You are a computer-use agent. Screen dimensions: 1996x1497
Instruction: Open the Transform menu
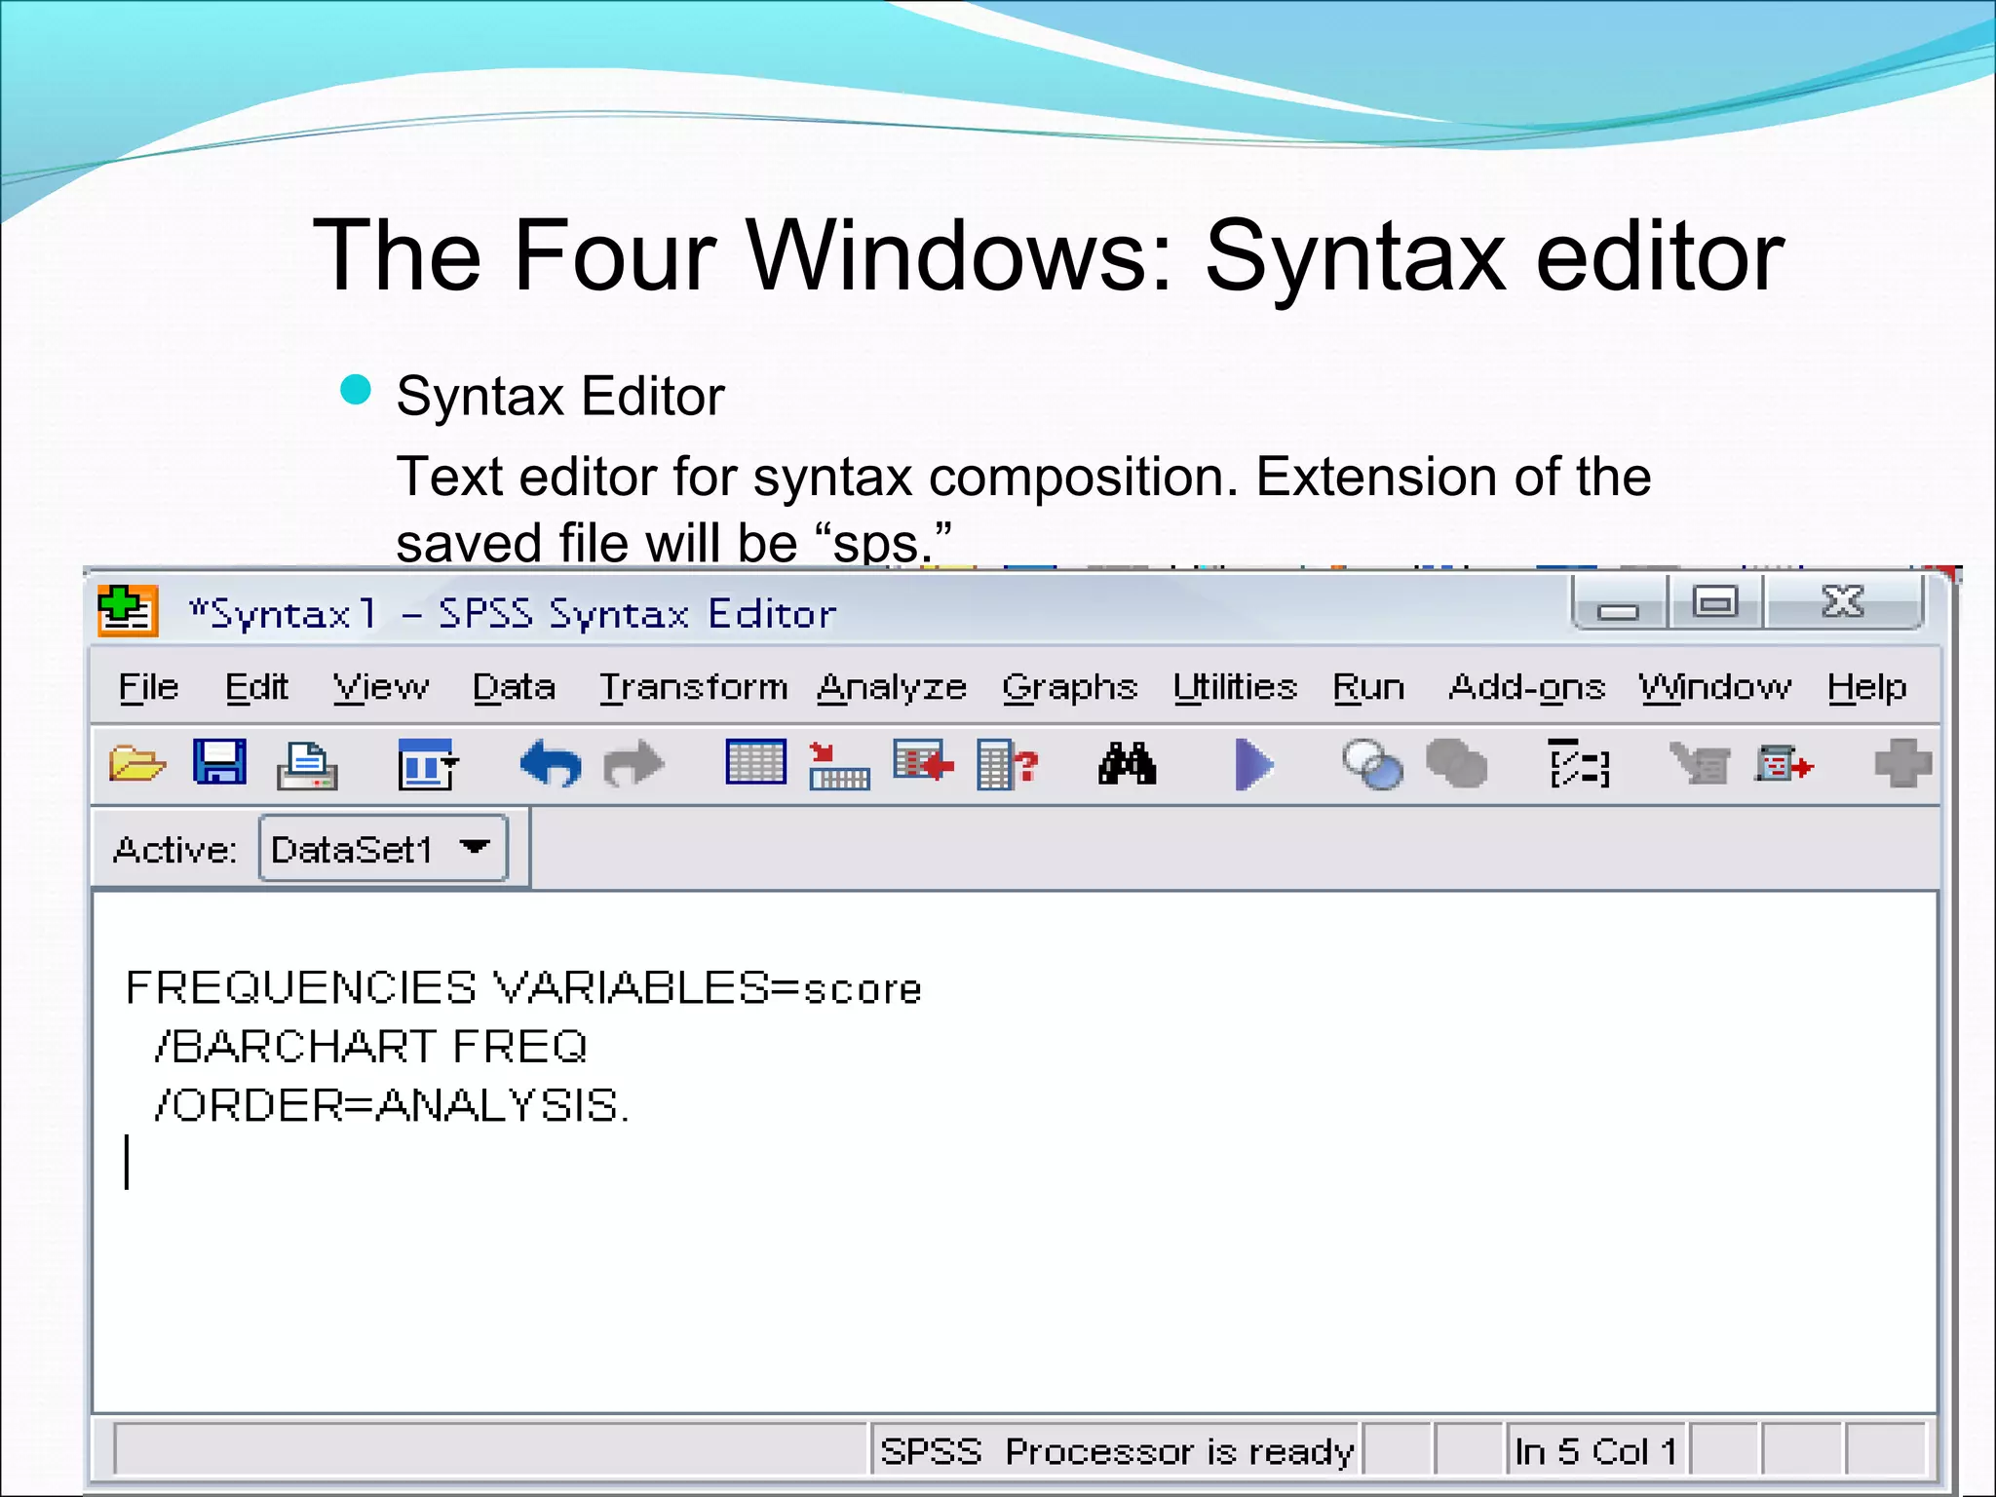click(693, 688)
